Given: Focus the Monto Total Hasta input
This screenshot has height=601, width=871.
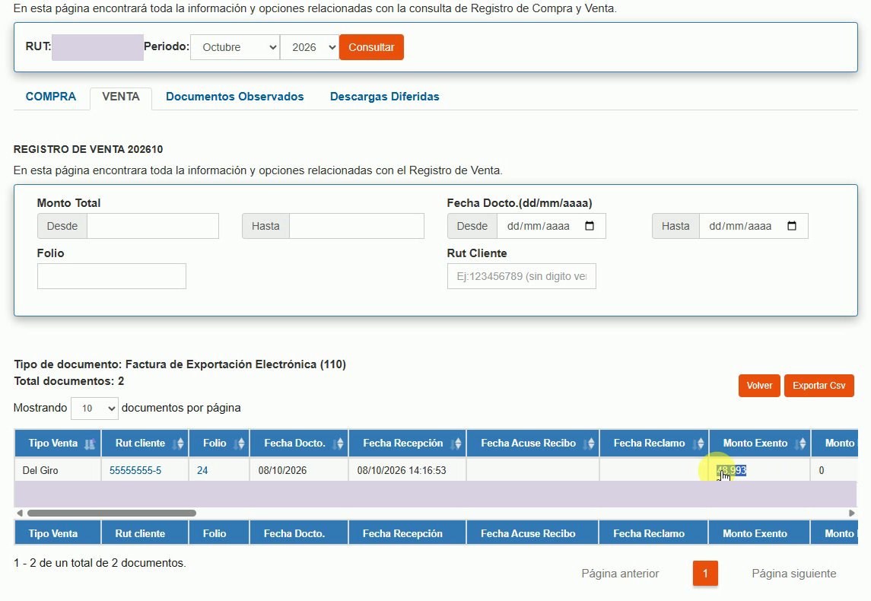Looking at the screenshot, I should pos(357,226).
